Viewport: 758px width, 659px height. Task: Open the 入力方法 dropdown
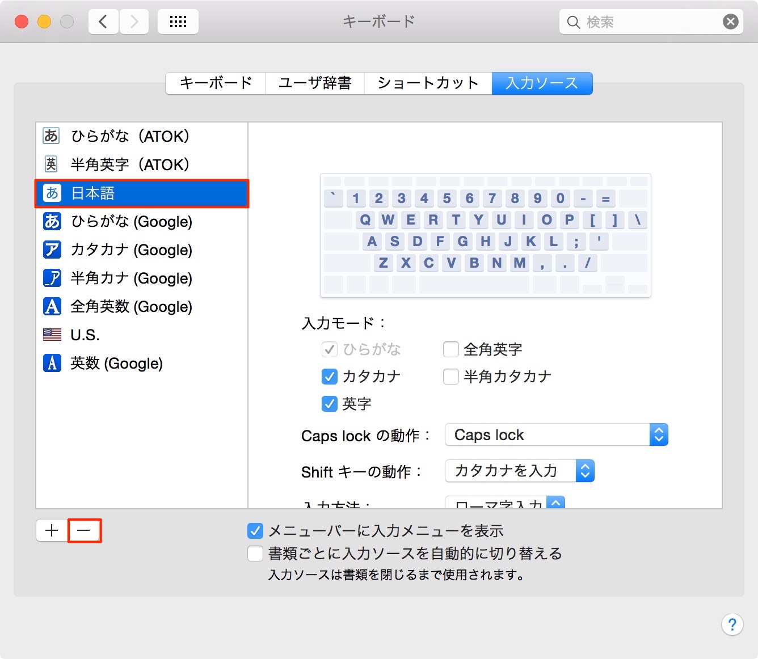[506, 502]
